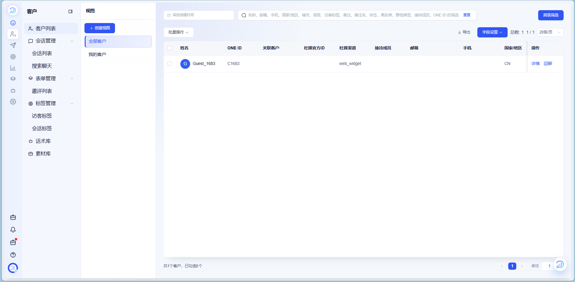Image resolution: width=575 pixels, height=282 pixels.
Task: Click 回聊 link for Guest_1683
Action: (x=548, y=63)
